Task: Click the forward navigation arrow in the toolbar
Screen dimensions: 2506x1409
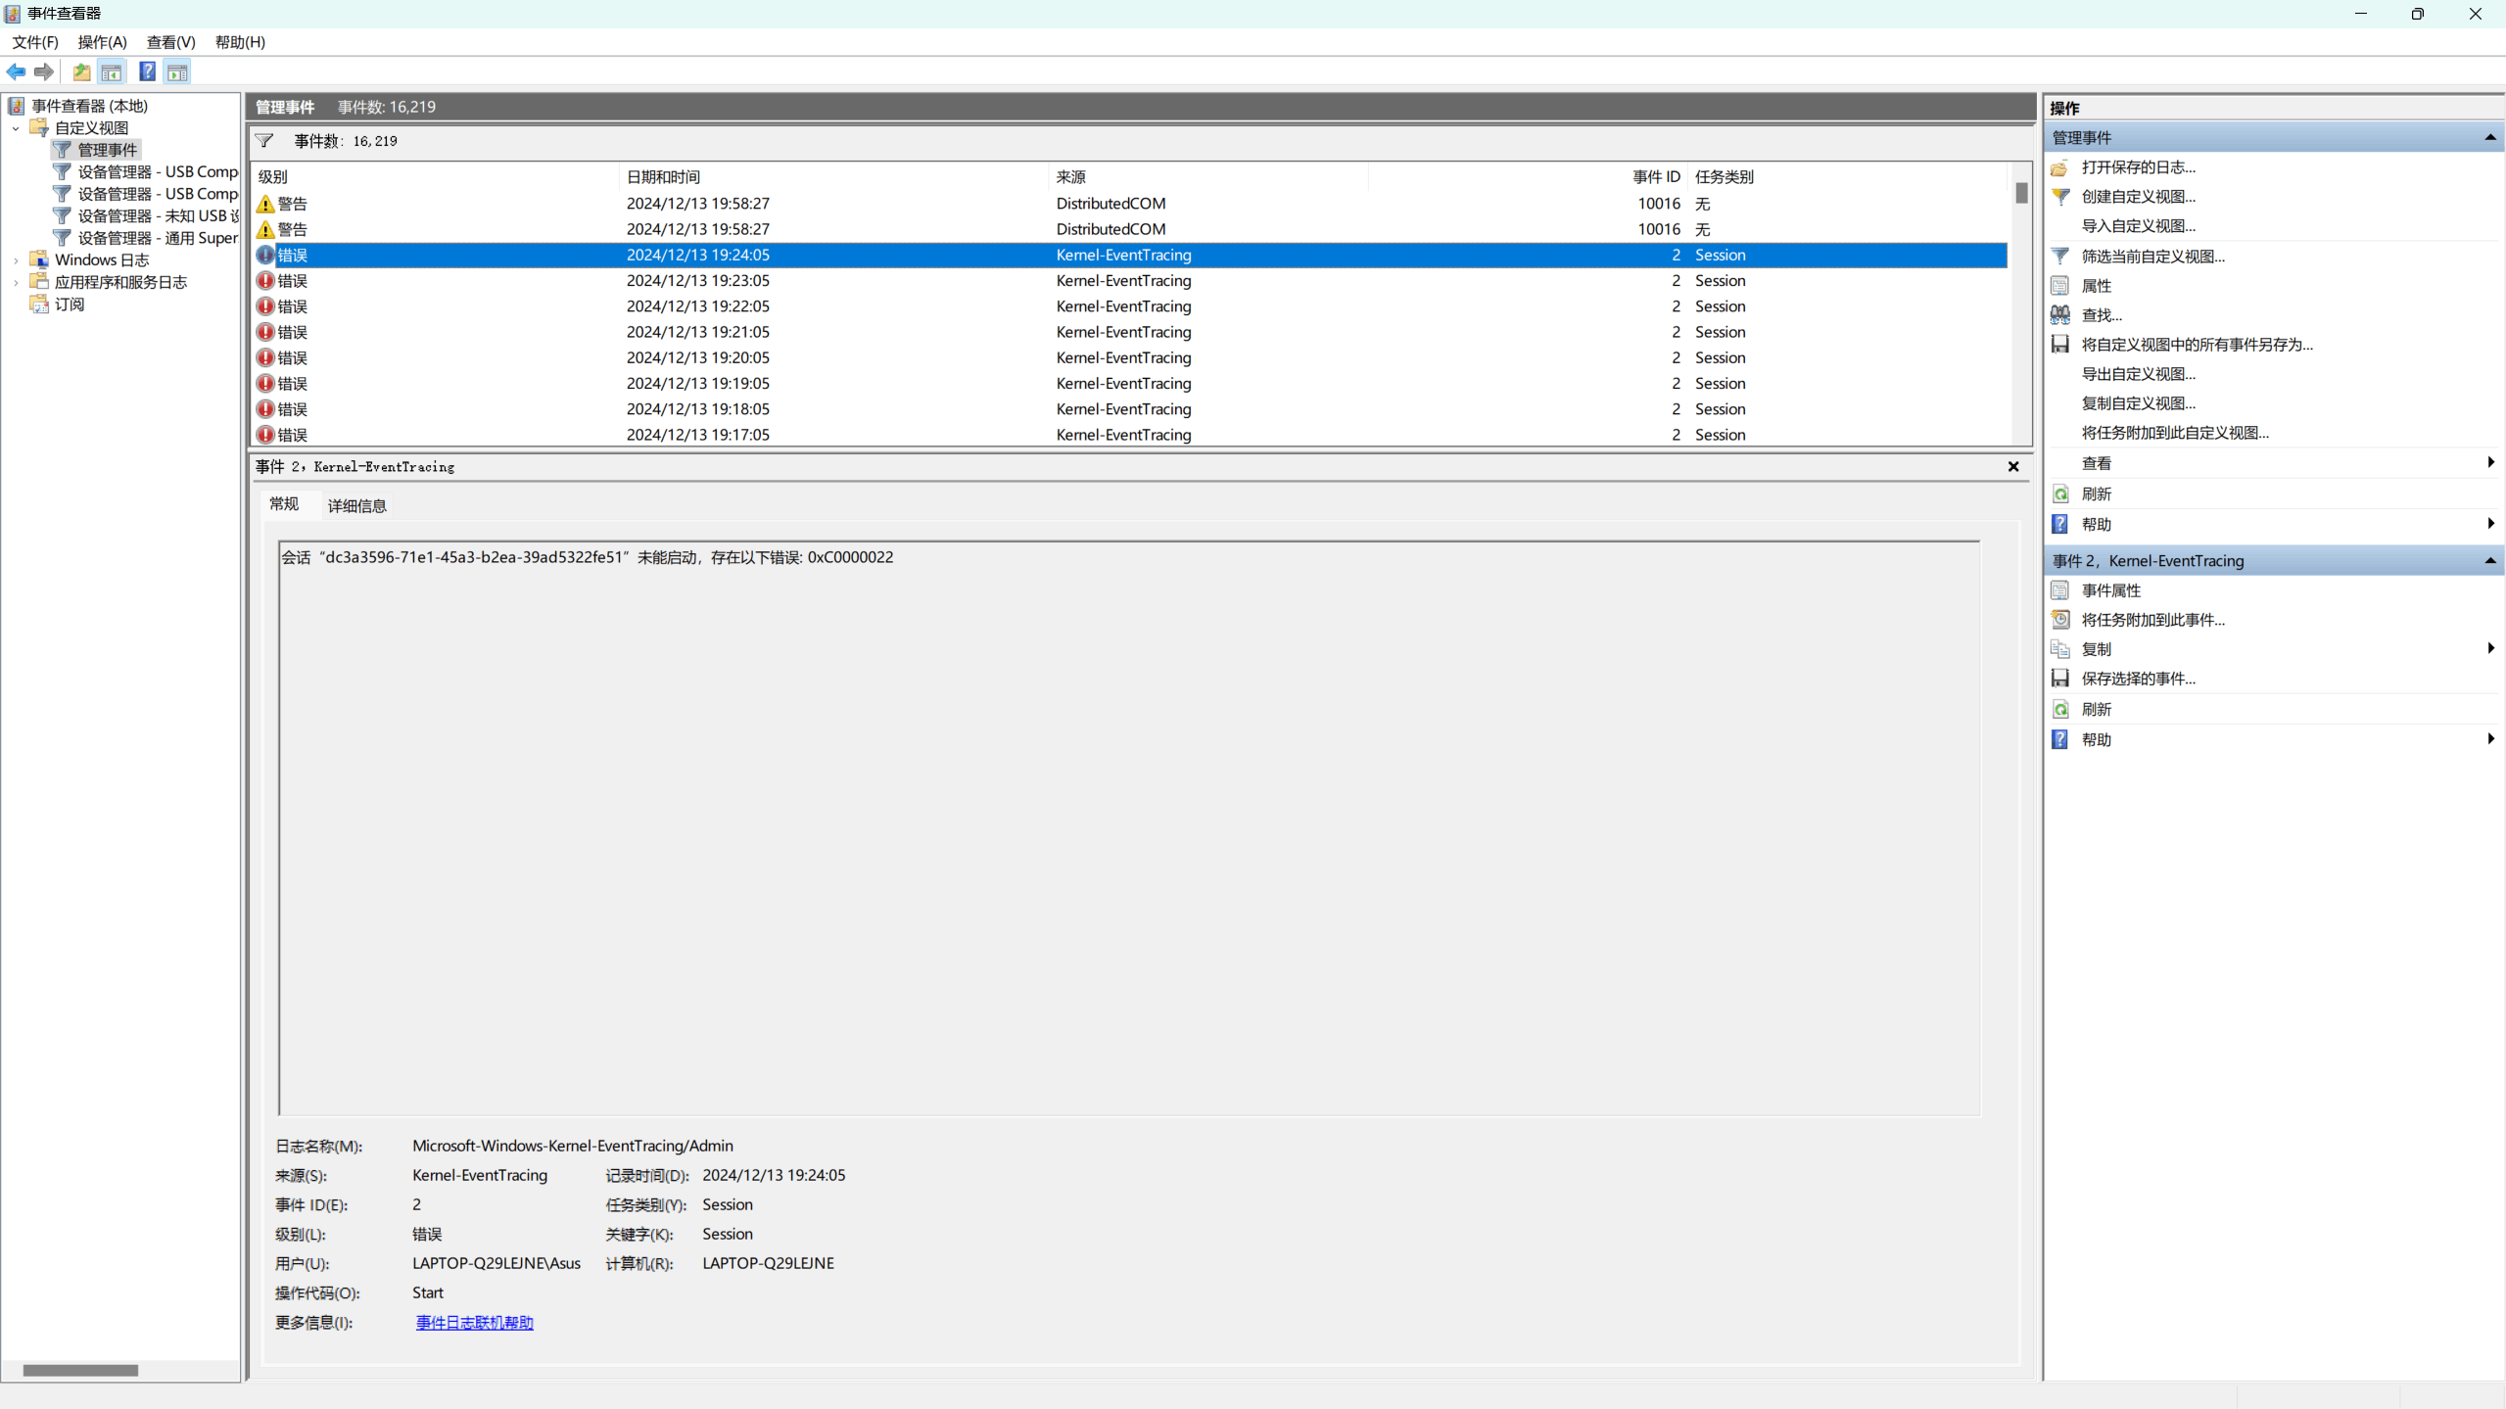Action: (x=44, y=71)
